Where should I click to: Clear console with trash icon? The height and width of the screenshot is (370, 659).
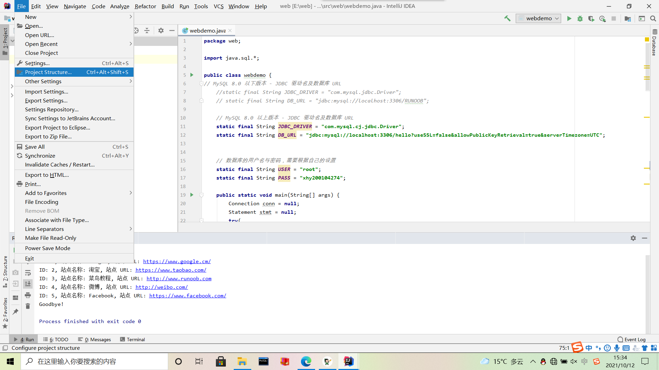pos(28,306)
